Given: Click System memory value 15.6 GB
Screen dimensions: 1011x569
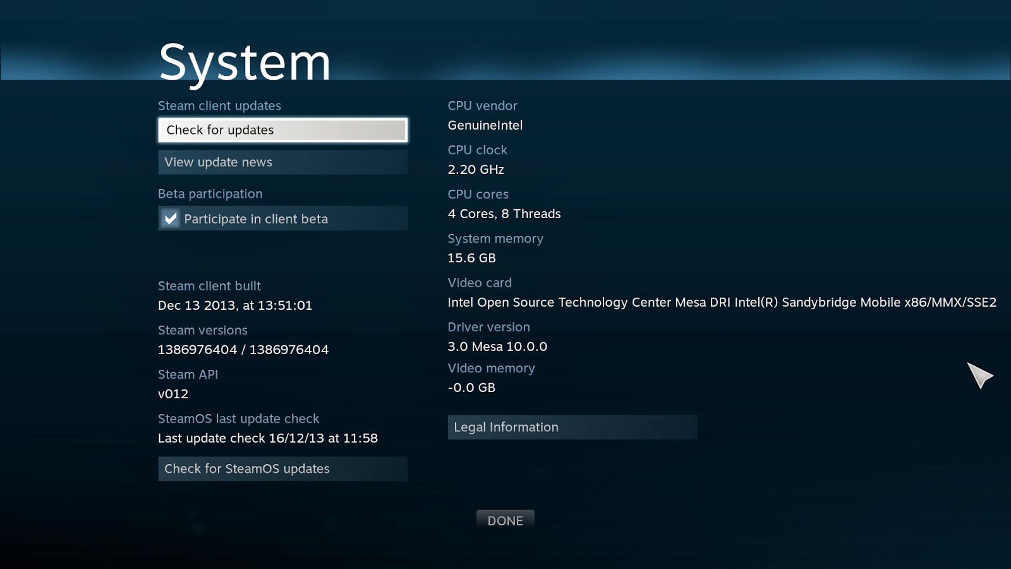Looking at the screenshot, I should [x=471, y=257].
